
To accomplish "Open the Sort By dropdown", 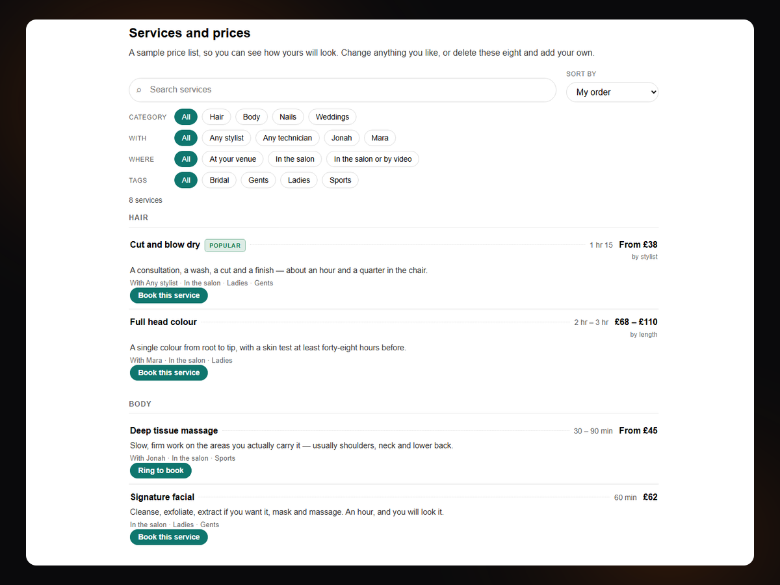I will 612,92.
